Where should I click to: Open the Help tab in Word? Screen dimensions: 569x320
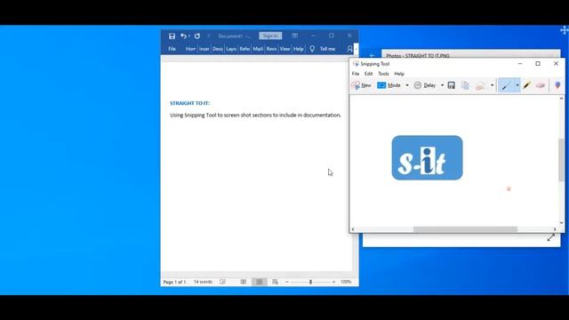point(299,49)
